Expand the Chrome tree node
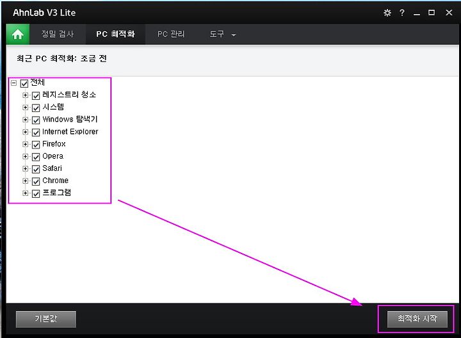The width and height of the screenshot is (461, 338). coord(25,181)
